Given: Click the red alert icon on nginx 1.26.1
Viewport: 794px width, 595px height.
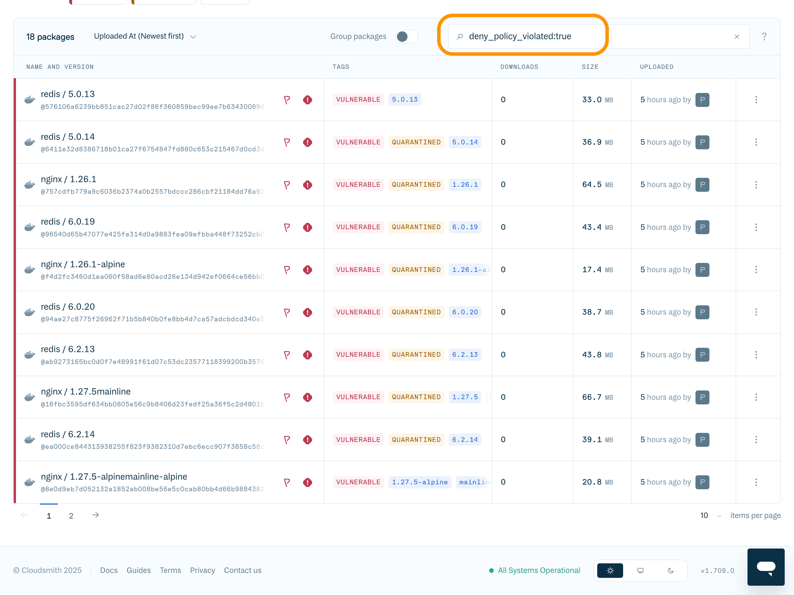Looking at the screenshot, I should (307, 185).
